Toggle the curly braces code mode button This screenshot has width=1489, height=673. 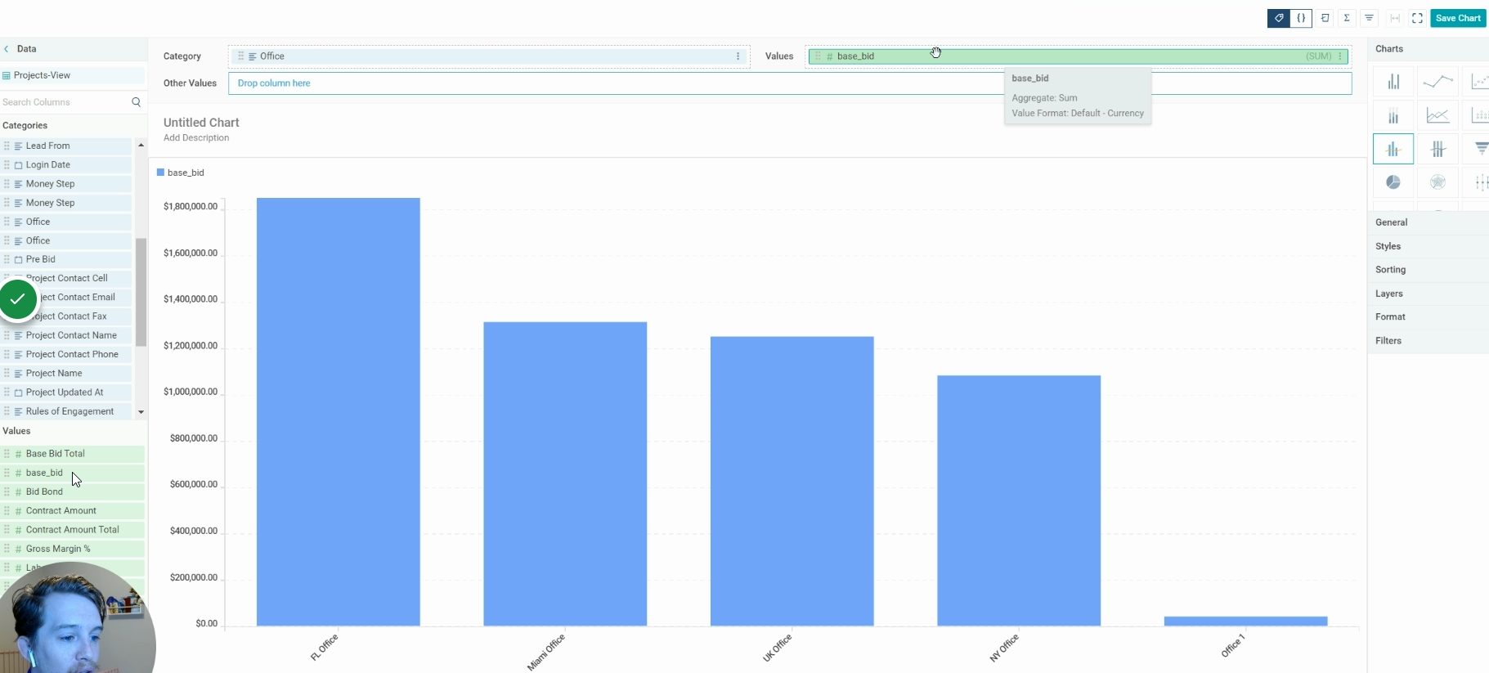pyautogui.click(x=1301, y=18)
